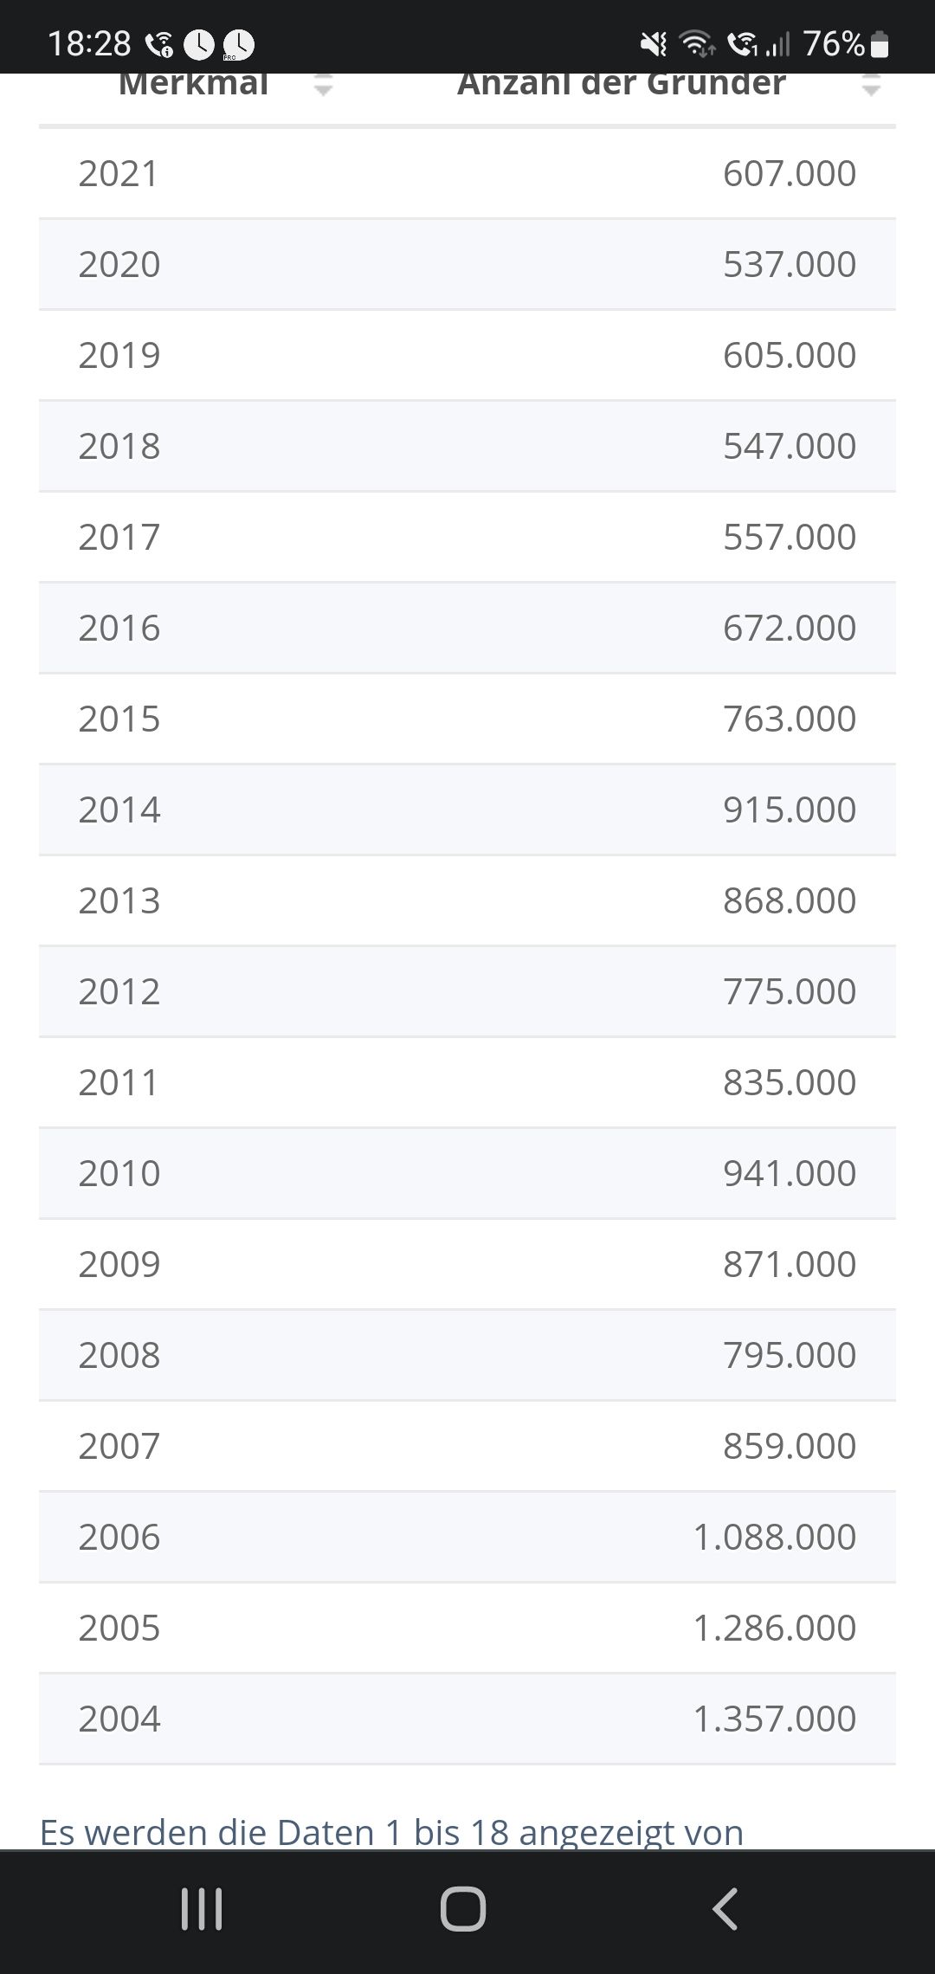
Task: Sort table by Merkmal column arrows
Action: (x=323, y=85)
